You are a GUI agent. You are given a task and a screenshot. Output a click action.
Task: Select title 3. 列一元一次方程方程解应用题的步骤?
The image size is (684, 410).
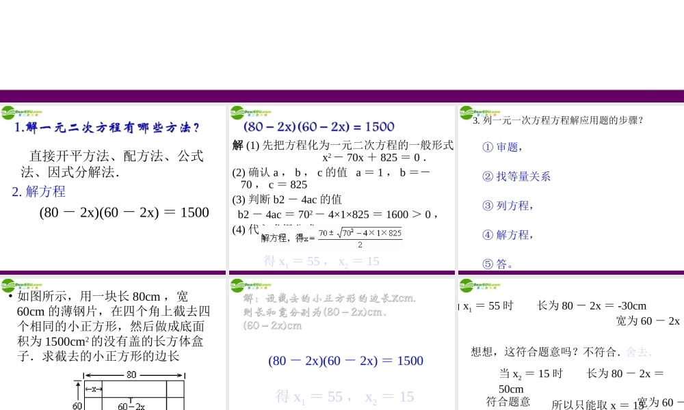[x=558, y=120]
